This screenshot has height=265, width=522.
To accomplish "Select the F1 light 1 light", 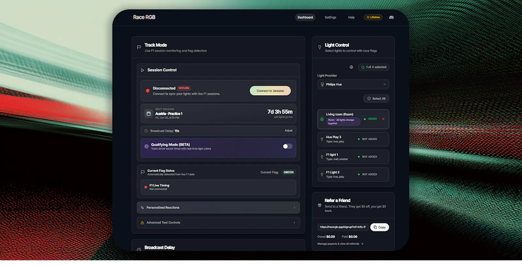I will (x=353, y=157).
